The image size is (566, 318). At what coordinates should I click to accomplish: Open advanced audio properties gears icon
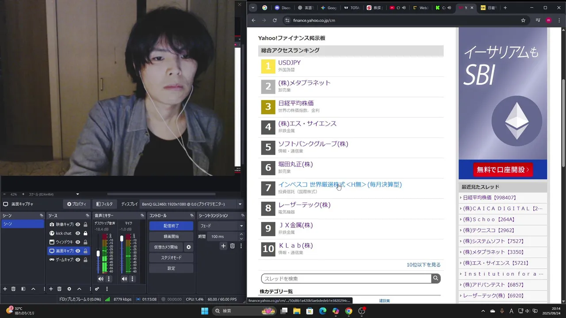97,289
